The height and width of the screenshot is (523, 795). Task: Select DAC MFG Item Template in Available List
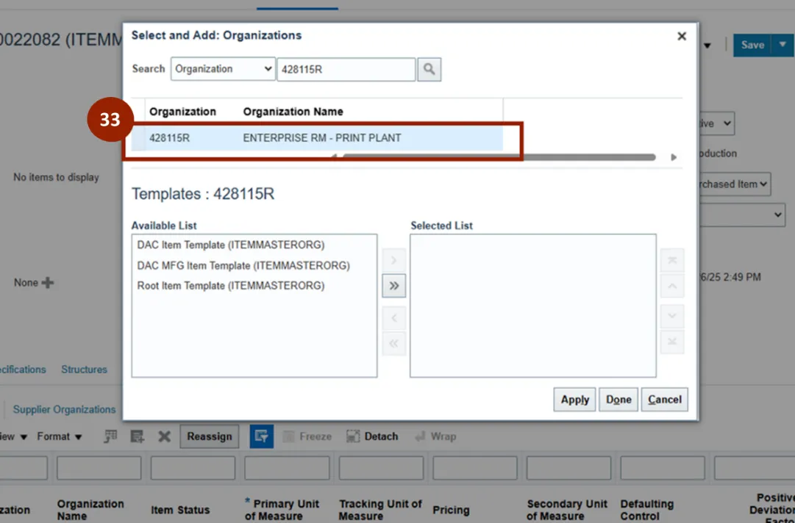[243, 265]
